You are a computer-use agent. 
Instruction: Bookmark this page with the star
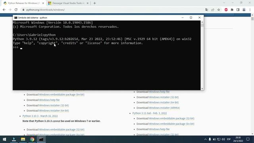pyautogui.click(x=219, y=10)
